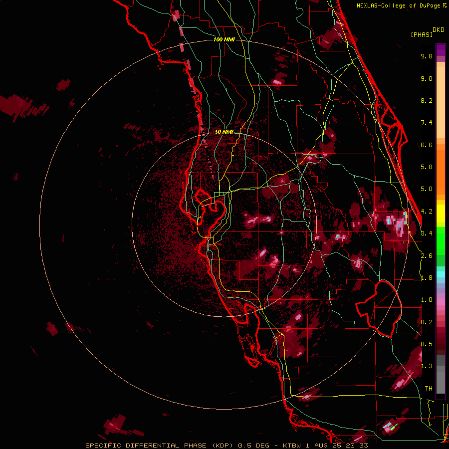
Task: Click the 2.6 scale value
Action: pyautogui.click(x=427, y=256)
